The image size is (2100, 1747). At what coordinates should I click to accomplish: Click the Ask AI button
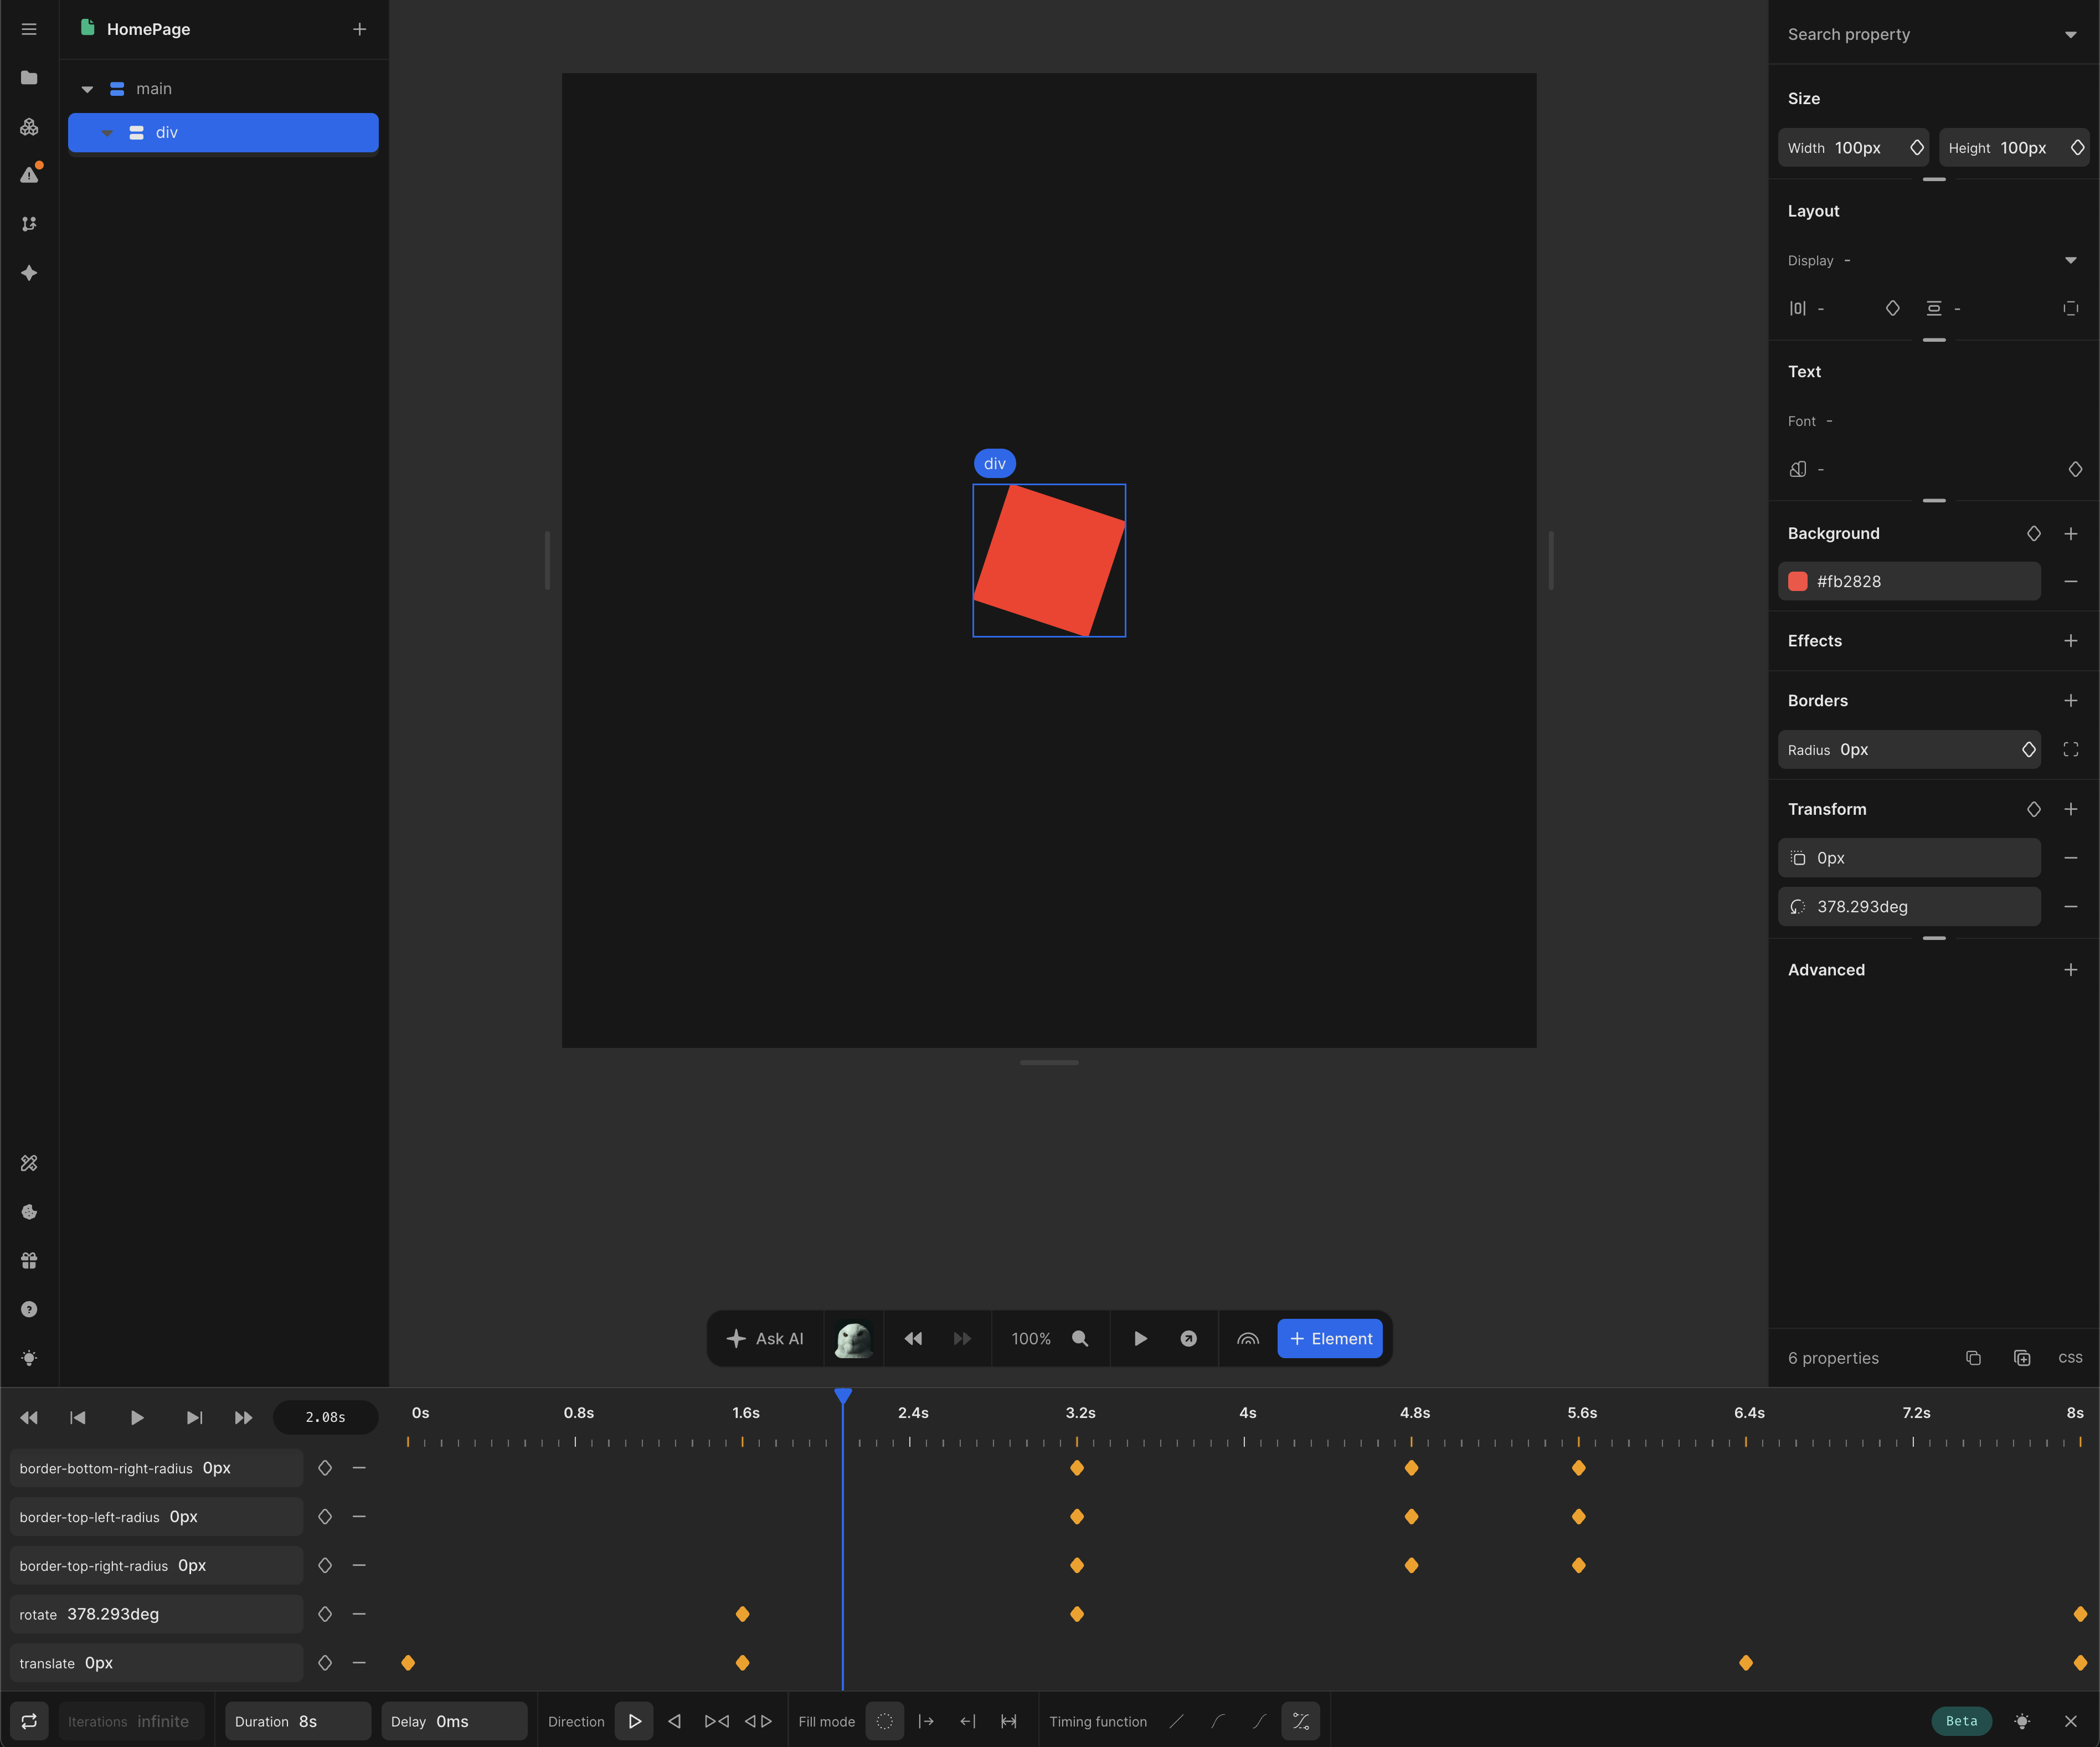click(x=765, y=1338)
